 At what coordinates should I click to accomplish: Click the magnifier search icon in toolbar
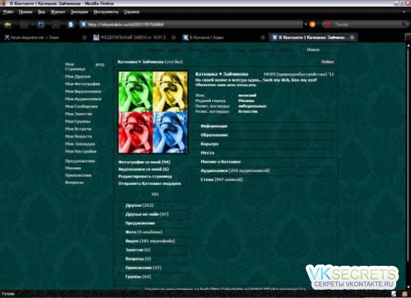pos(404,25)
